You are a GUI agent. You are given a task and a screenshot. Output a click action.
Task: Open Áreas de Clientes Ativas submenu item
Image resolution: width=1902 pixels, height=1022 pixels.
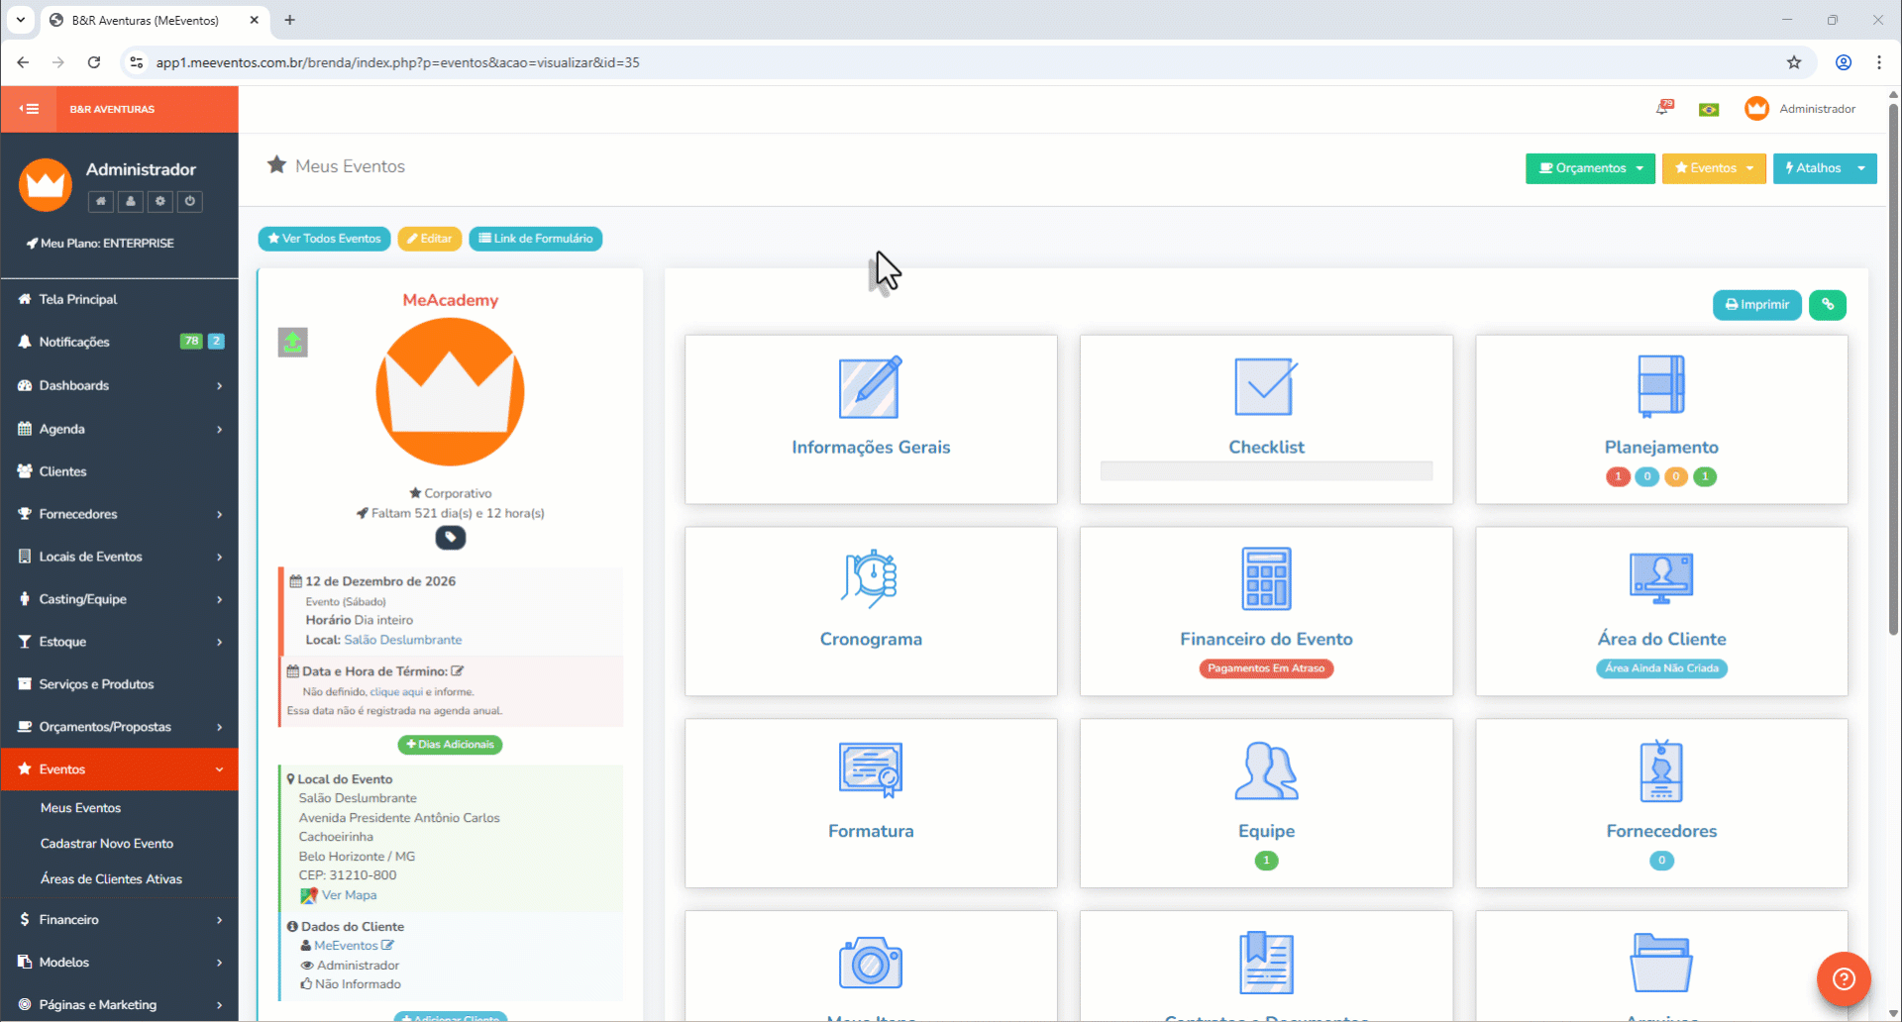[x=111, y=879]
